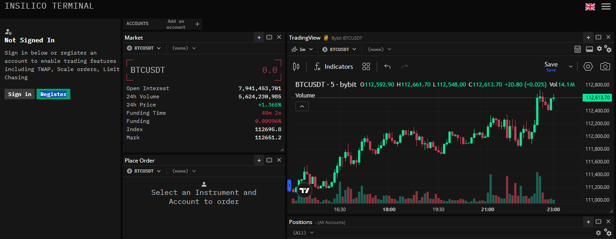The image size is (616, 239).
Task: Open TradingView BTCUSDT instrument dropdown
Action: click(x=340, y=49)
